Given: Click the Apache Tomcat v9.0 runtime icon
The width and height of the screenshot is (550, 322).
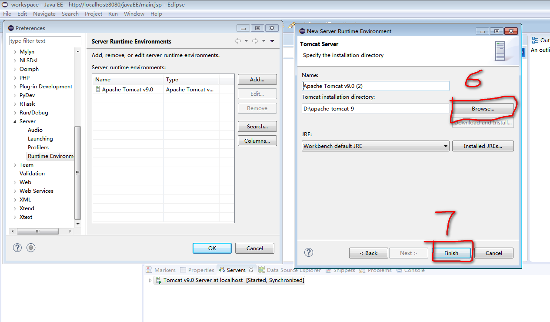Looking at the screenshot, I should (98, 89).
